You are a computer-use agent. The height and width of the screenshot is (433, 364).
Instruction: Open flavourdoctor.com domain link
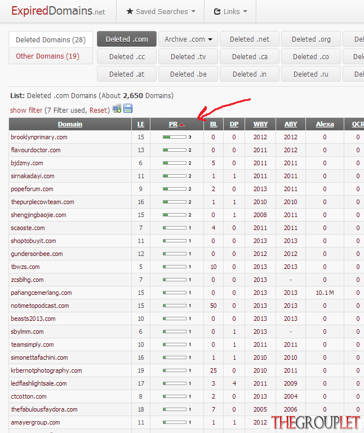[x=35, y=150]
